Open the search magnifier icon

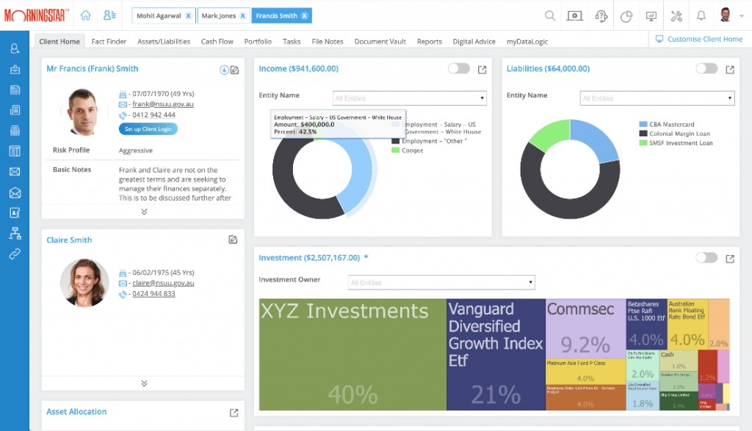point(550,16)
